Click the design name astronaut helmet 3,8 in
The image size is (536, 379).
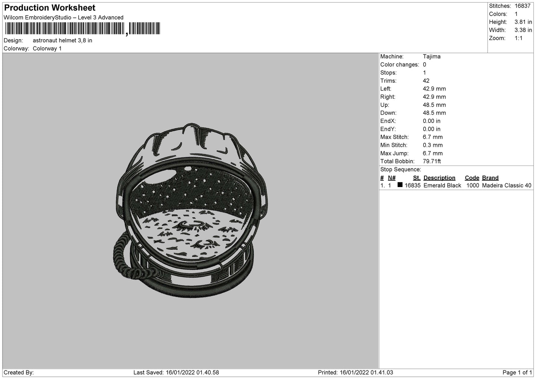tap(62, 40)
